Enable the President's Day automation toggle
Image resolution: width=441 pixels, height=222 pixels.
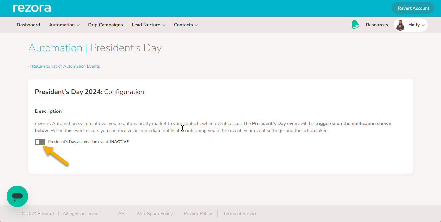coord(40,142)
